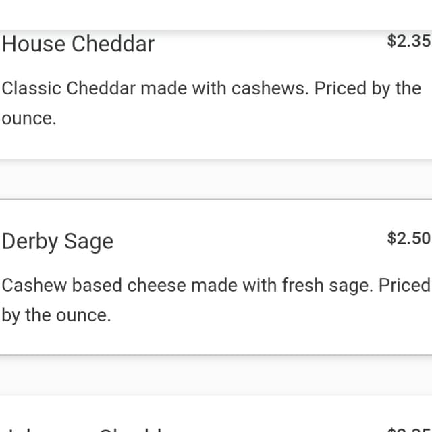Click empty space below House Cheddar description
This screenshot has height=432, width=432.
pos(216,143)
